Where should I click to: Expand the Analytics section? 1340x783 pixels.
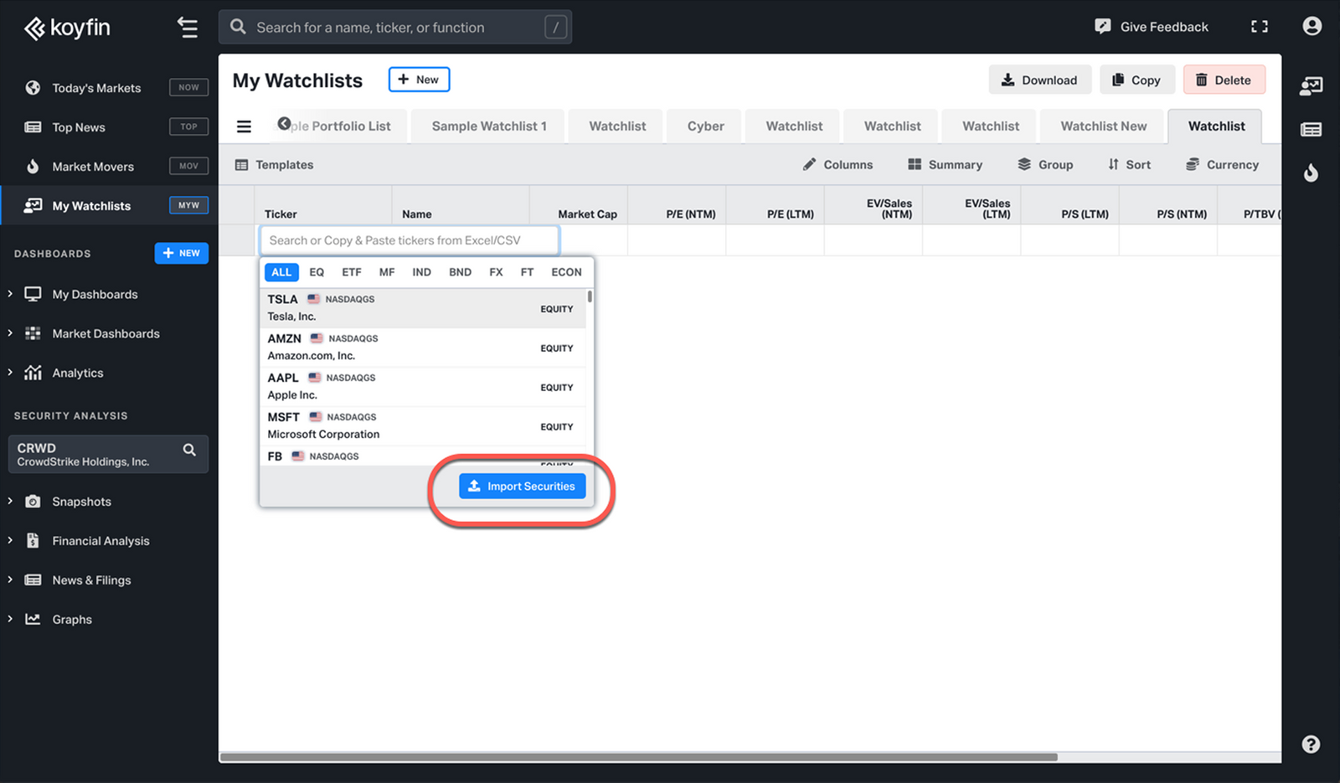77,373
